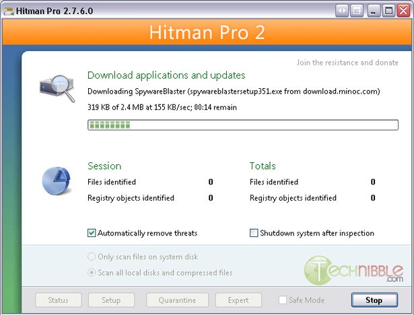Click the Hitman Pro 2 orange banner
The height and width of the screenshot is (315, 414).
[207, 32]
